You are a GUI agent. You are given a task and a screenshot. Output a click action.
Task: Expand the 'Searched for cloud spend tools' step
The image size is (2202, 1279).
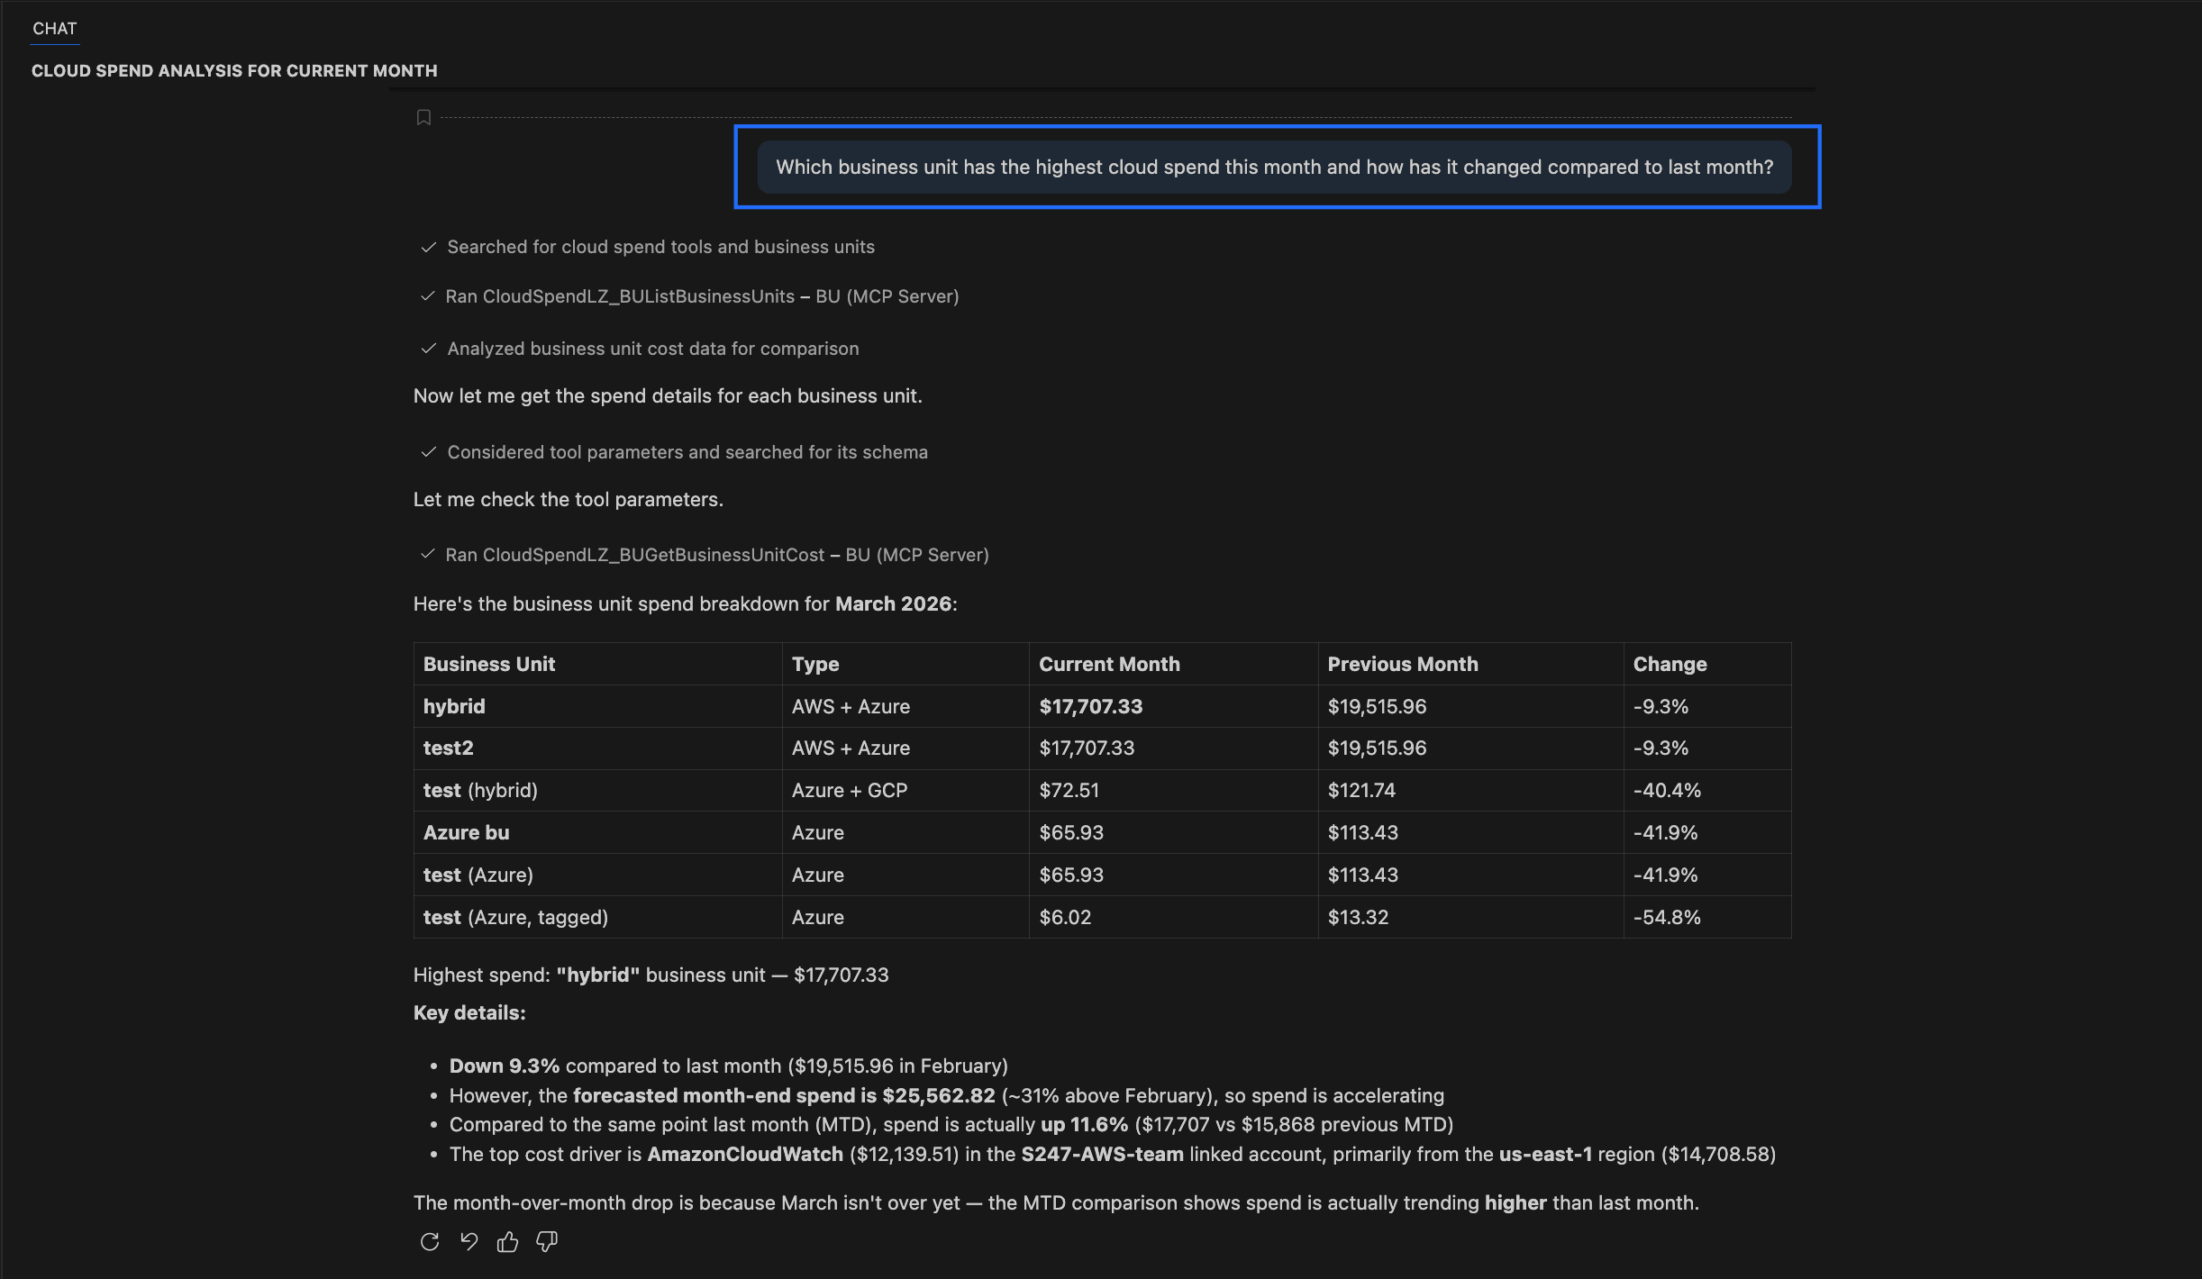click(660, 246)
